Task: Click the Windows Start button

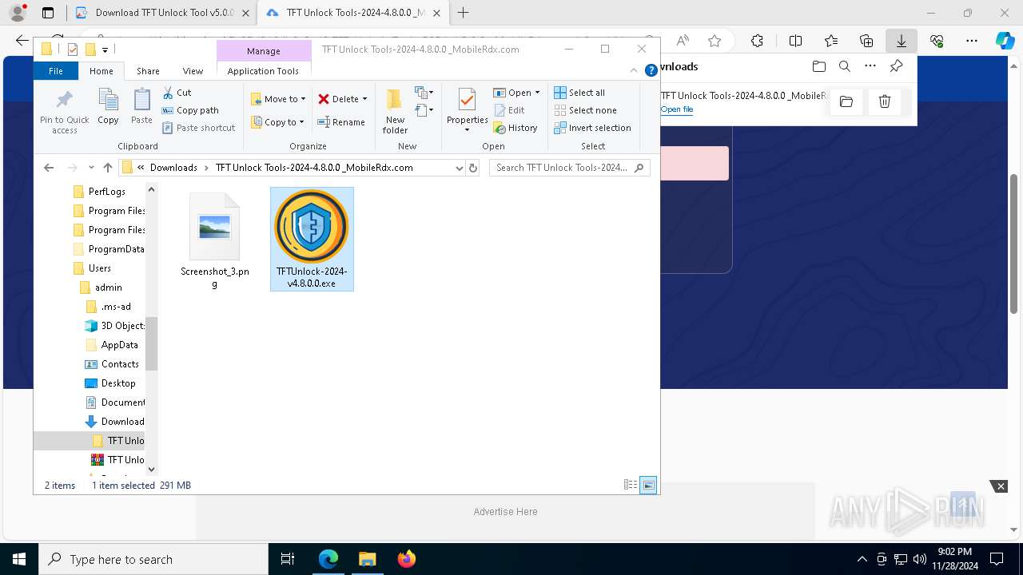Action: pos(19,559)
